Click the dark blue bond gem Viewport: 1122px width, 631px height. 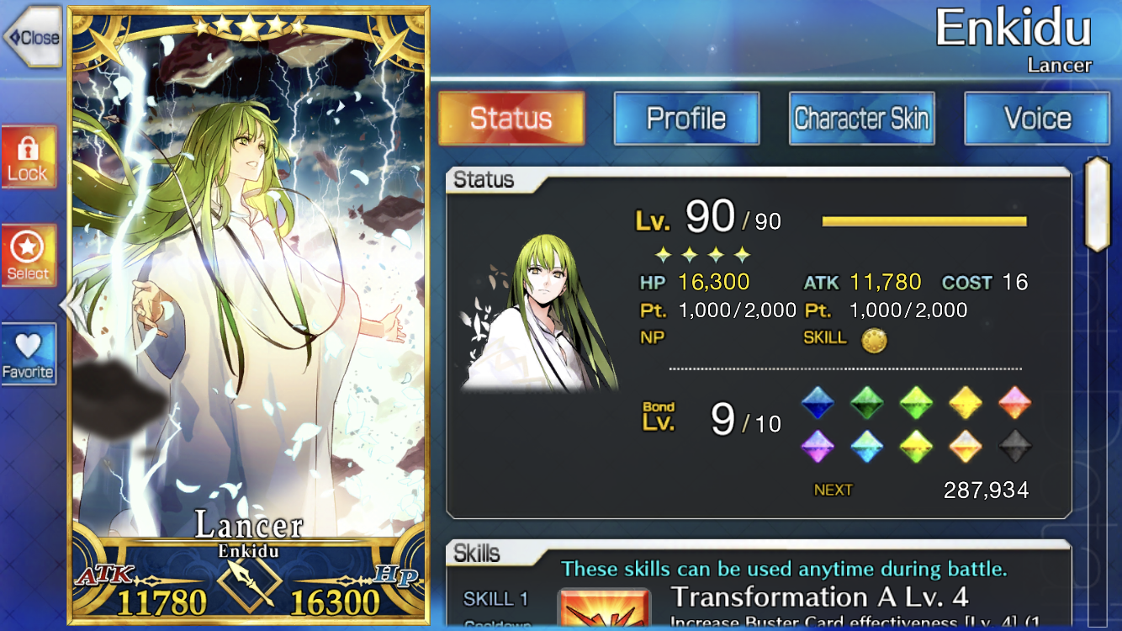click(818, 403)
